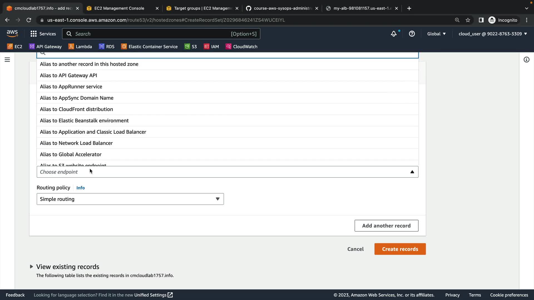This screenshot has width=534, height=300.
Task: Open the IAM favorite shortcut
Action: tap(211, 47)
